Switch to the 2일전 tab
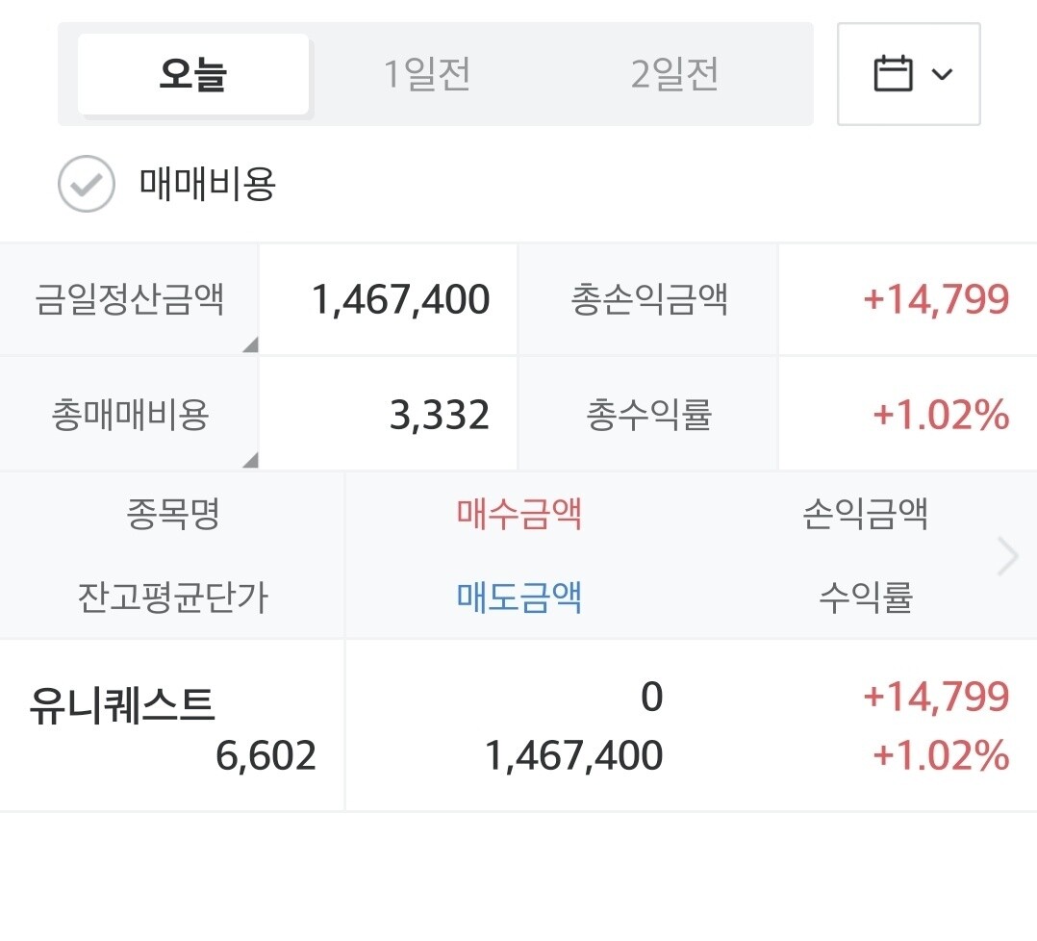1037x941 pixels. pos(674,74)
